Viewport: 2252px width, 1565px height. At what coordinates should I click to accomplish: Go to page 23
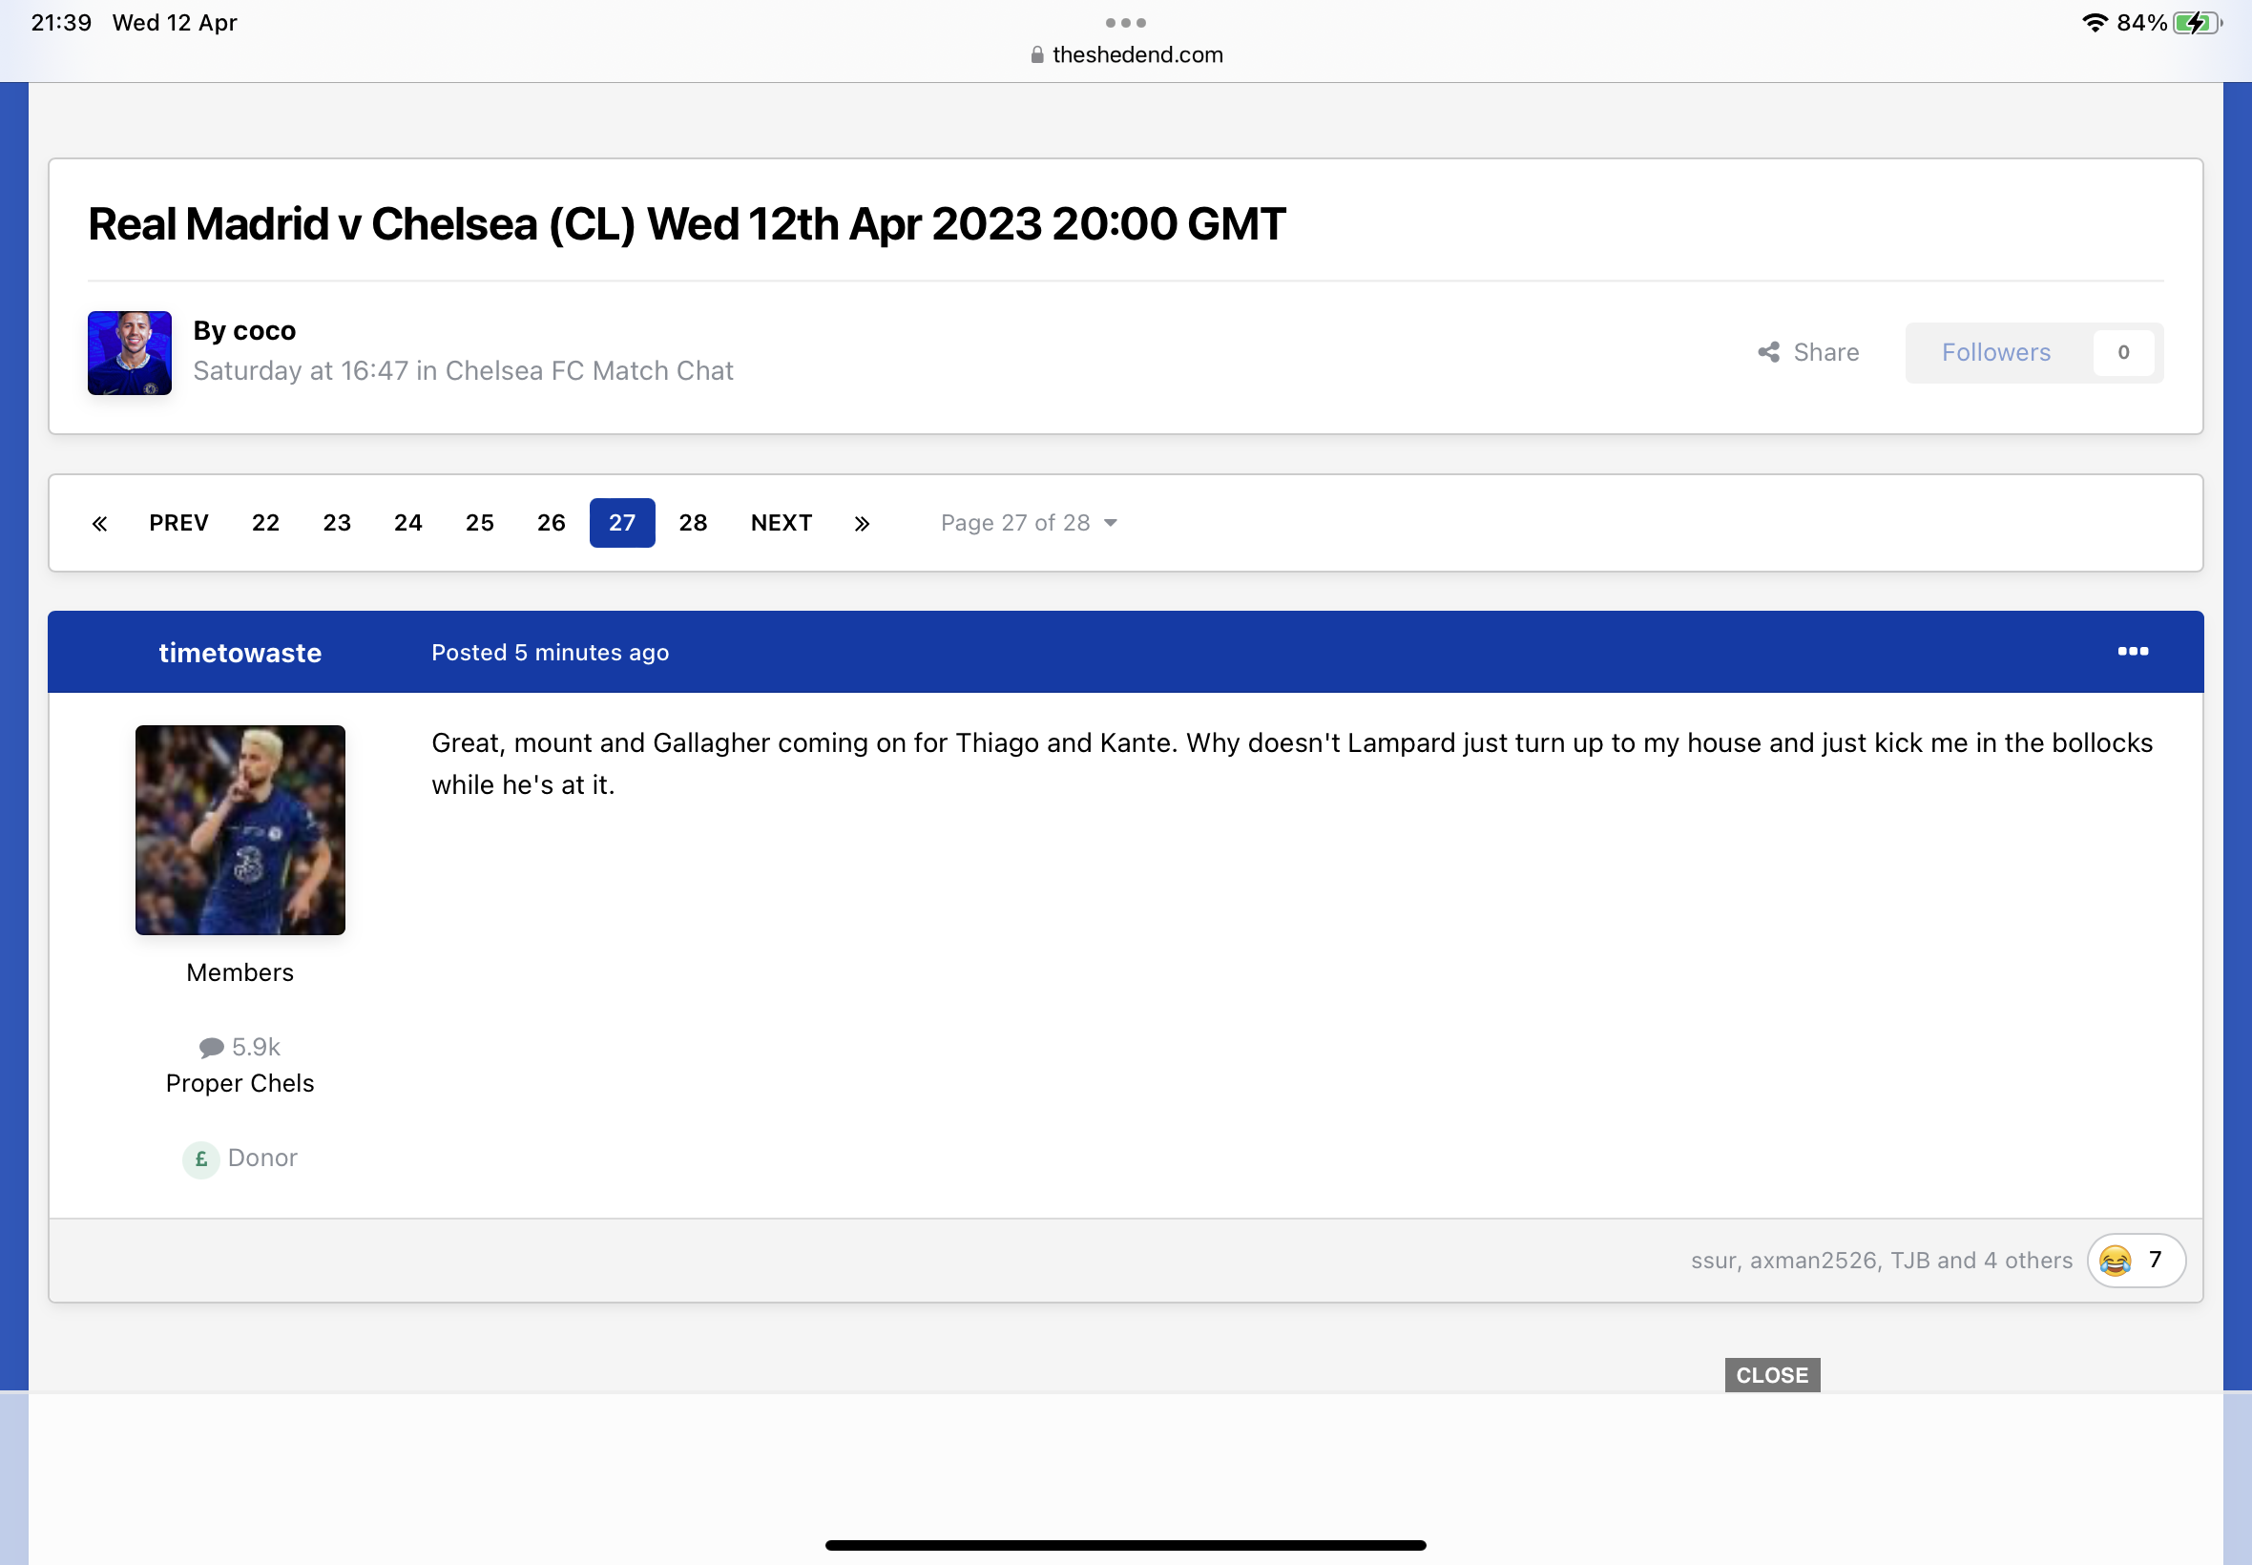click(x=337, y=523)
